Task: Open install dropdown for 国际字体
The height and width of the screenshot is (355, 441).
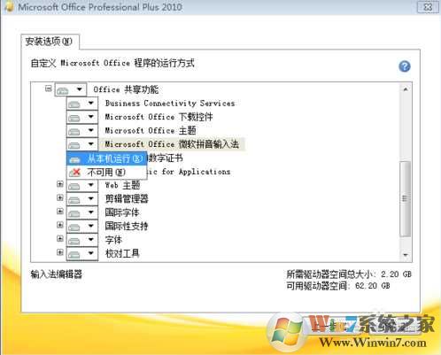Action: click(x=82, y=212)
